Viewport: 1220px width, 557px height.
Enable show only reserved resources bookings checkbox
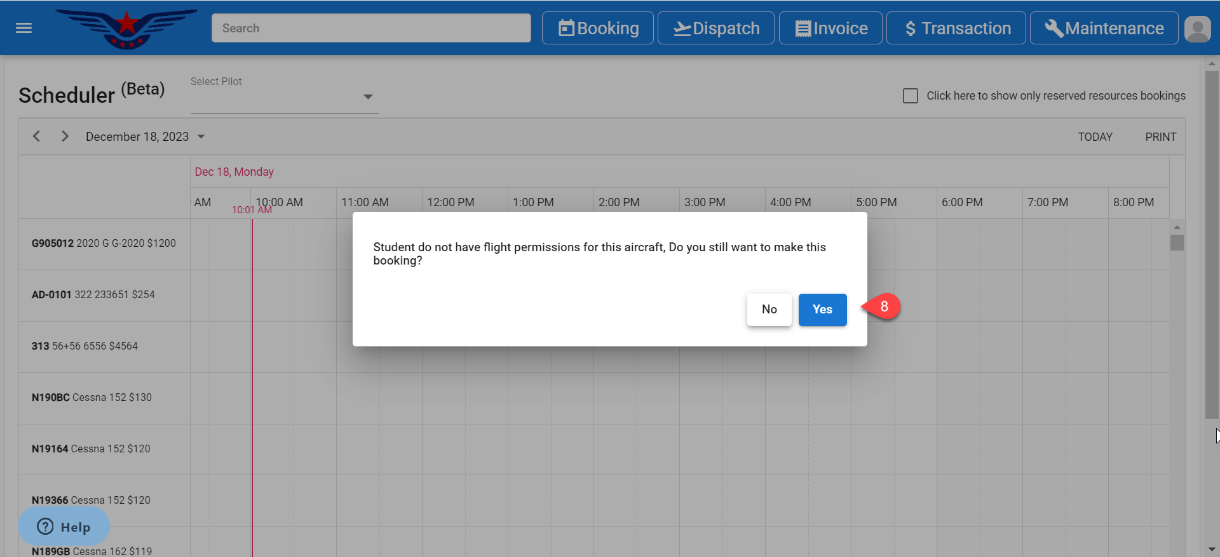coord(910,96)
